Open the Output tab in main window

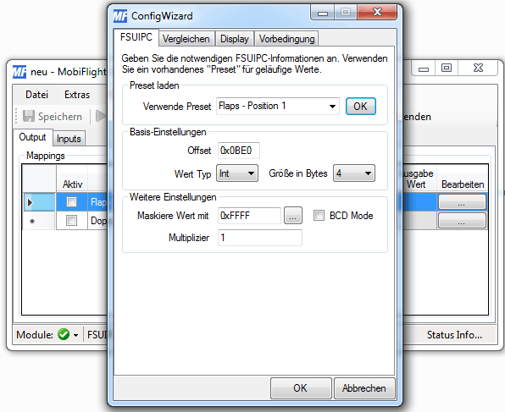pos(32,137)
